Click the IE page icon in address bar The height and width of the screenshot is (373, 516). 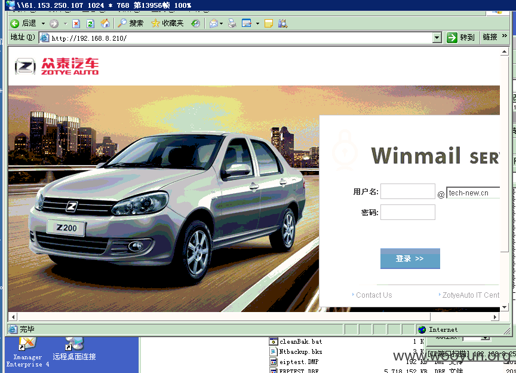coord(44,38)
